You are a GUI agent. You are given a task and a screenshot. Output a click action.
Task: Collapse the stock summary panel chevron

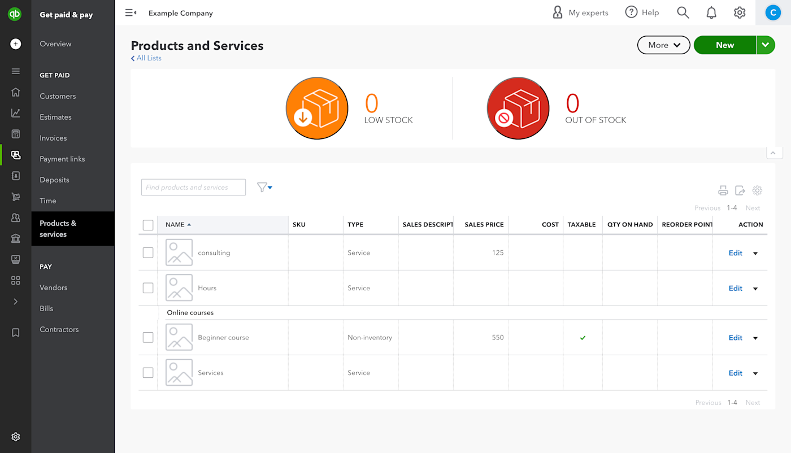775,152
